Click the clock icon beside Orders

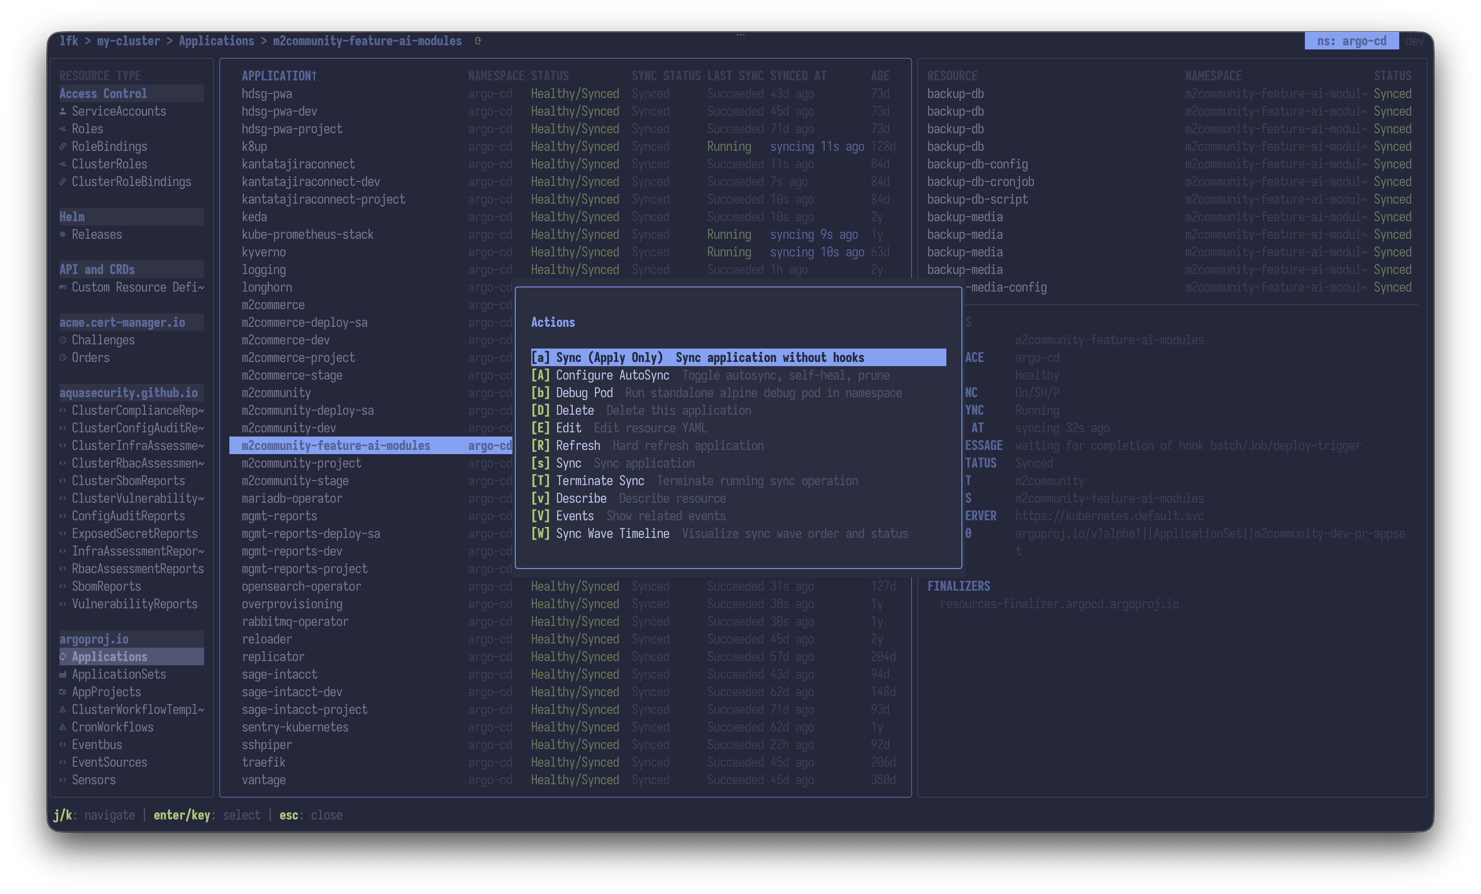pos(62,357)
